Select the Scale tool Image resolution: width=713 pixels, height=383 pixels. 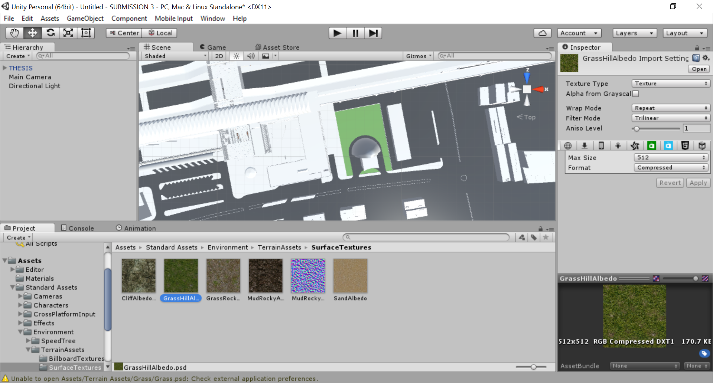click(x=68, y=33)
